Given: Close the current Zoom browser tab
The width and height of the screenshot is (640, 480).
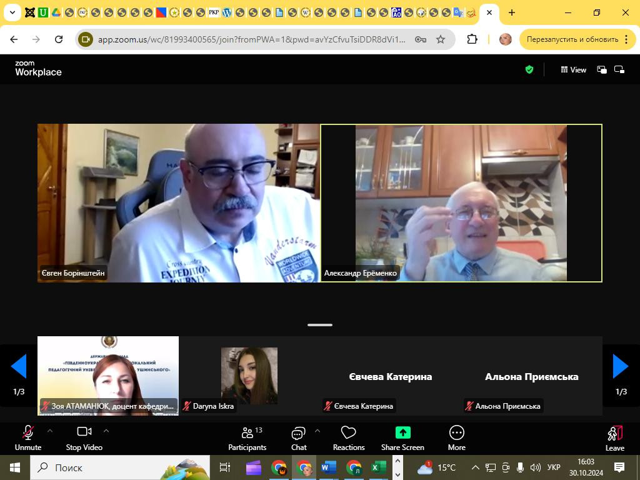Looking at the screenshot, I should pos(489,12).
